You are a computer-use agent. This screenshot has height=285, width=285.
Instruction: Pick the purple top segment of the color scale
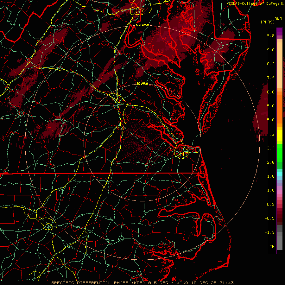[x=280, y=32]
